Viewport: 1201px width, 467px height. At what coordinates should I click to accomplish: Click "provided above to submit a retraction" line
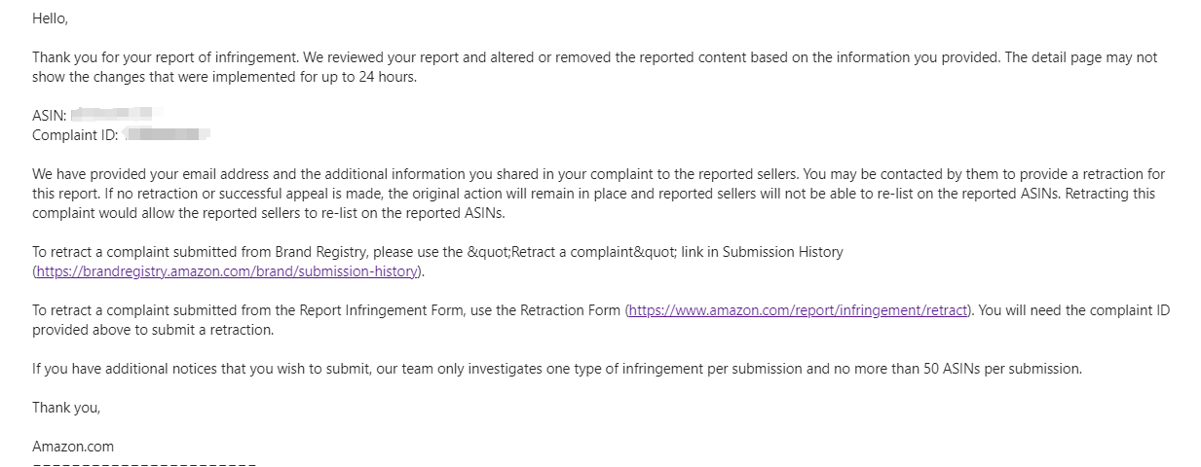(x=153, y=330)
